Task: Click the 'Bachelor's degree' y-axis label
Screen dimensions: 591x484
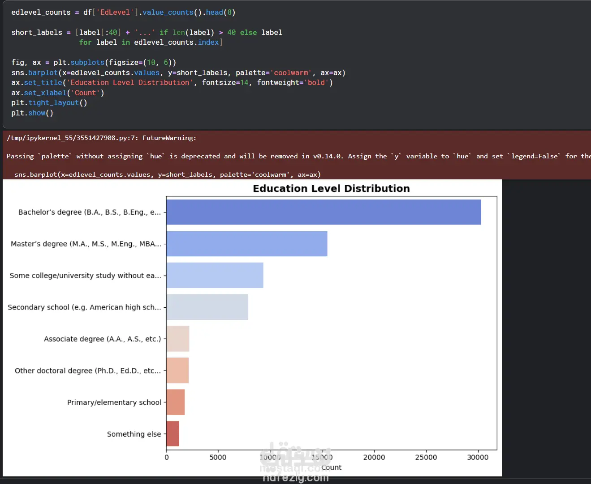Action: (90, 212)
